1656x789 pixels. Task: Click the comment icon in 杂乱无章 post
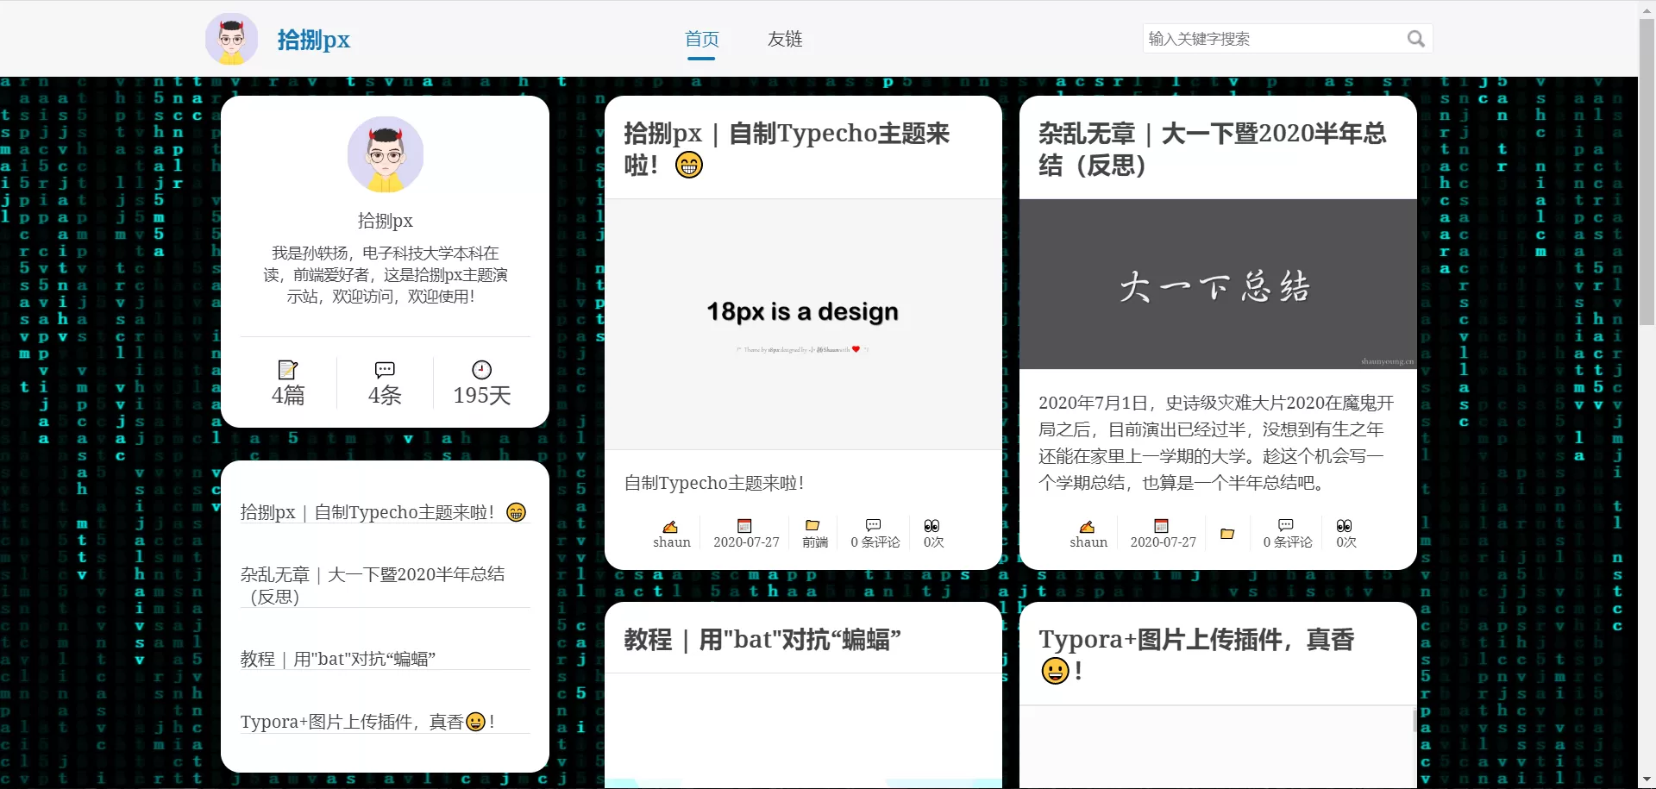pyautogui.click(x=1286, y=525)
